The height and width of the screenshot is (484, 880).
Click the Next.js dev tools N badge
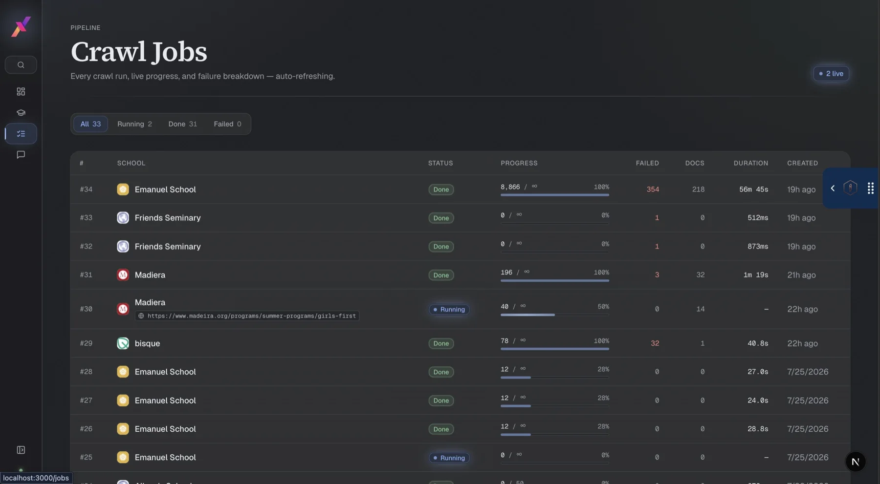[x=856, y=462]
